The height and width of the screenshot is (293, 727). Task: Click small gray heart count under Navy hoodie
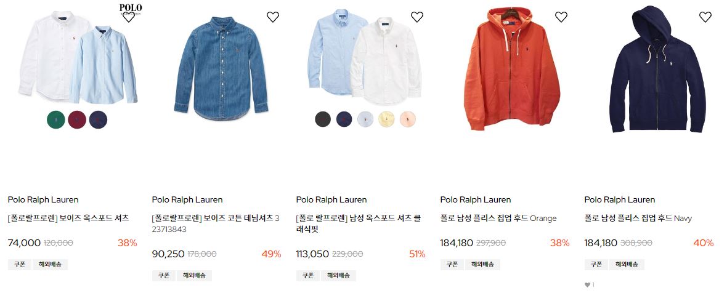tap(589, 284)
